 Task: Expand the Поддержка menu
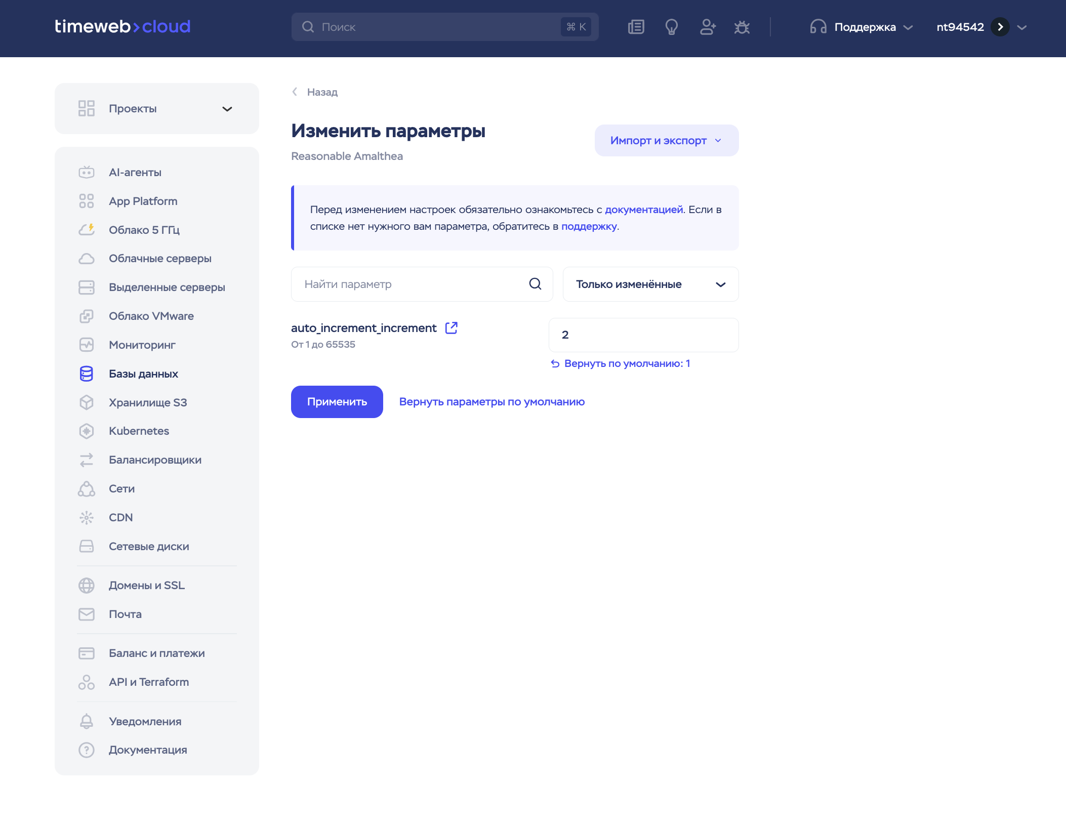coord(862,27)
